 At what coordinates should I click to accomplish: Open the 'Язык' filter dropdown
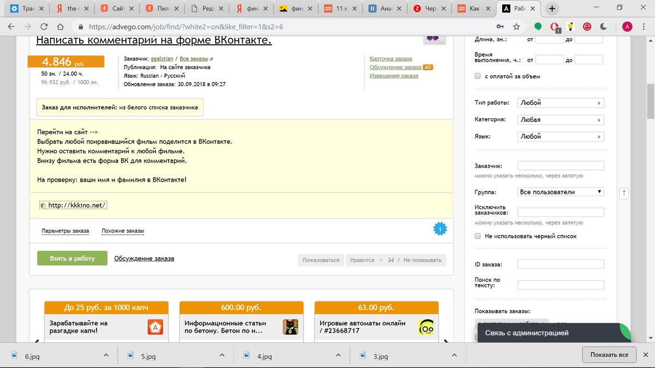tap(561, 137)
